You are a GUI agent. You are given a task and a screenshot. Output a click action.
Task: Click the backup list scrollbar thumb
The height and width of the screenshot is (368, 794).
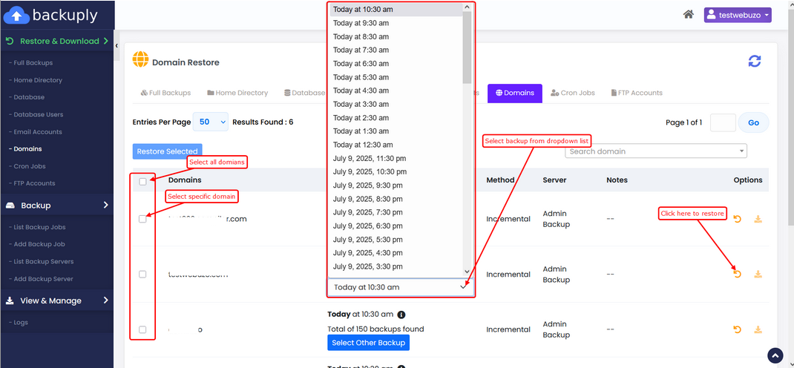(x=467, y=48)
